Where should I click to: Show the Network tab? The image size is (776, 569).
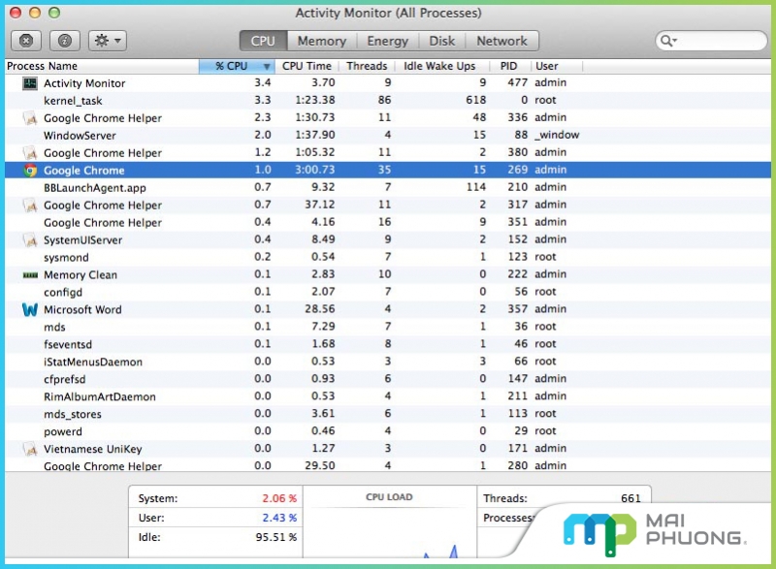pyautogui.click(x=501, y=41)
